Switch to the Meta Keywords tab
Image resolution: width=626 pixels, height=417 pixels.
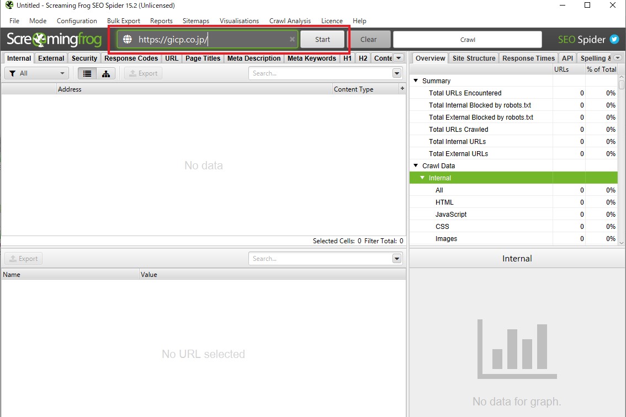coord(312,58)
